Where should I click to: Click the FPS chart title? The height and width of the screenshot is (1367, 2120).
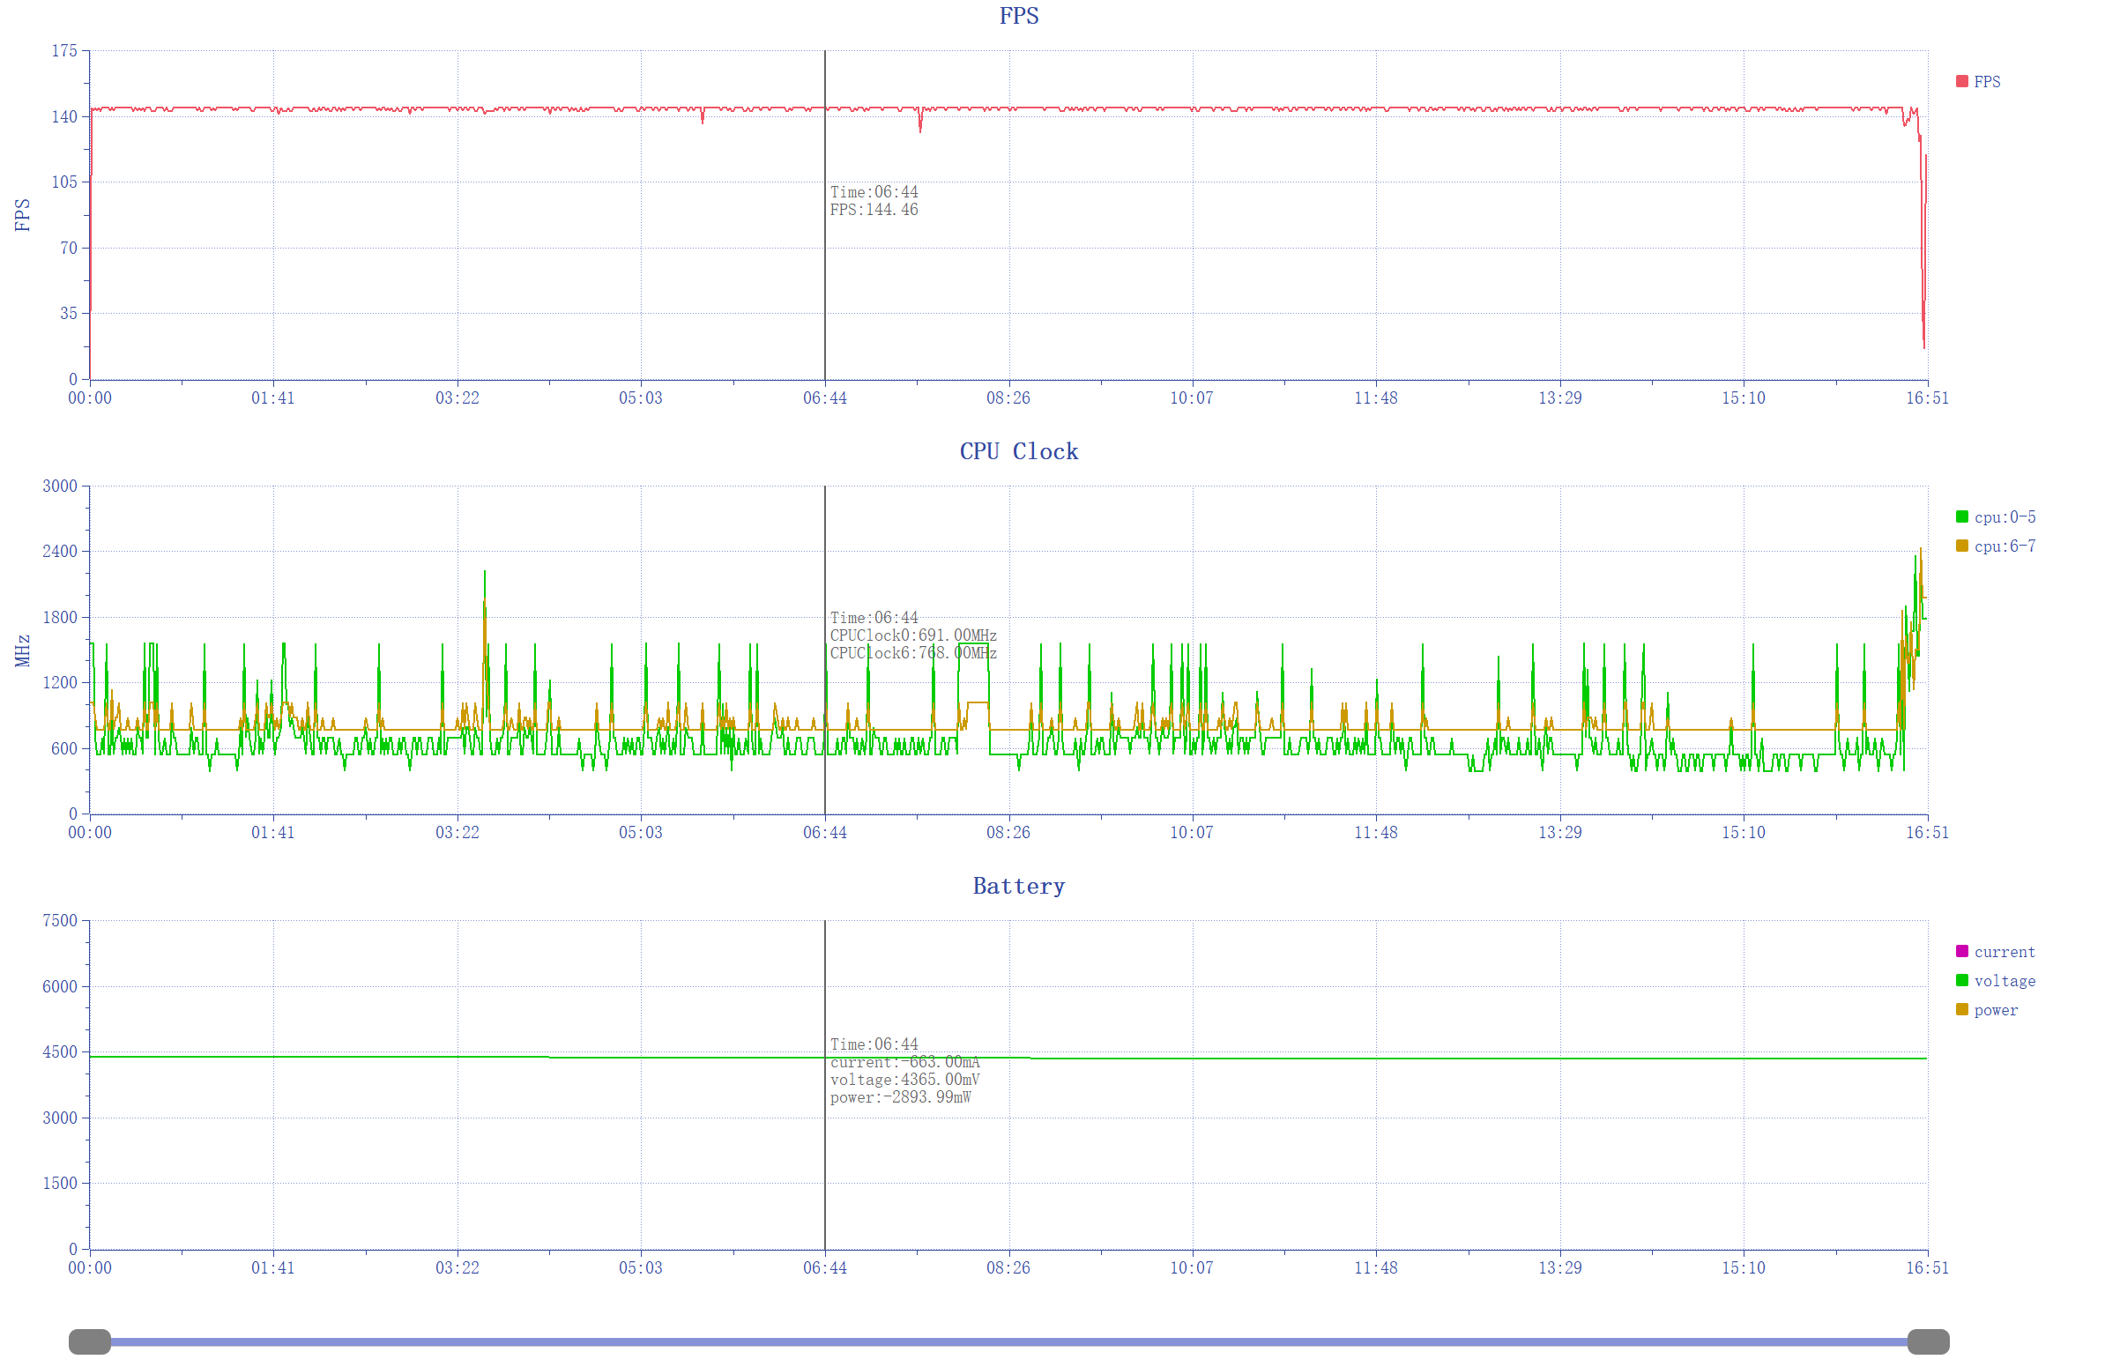tap(1018, 16)
